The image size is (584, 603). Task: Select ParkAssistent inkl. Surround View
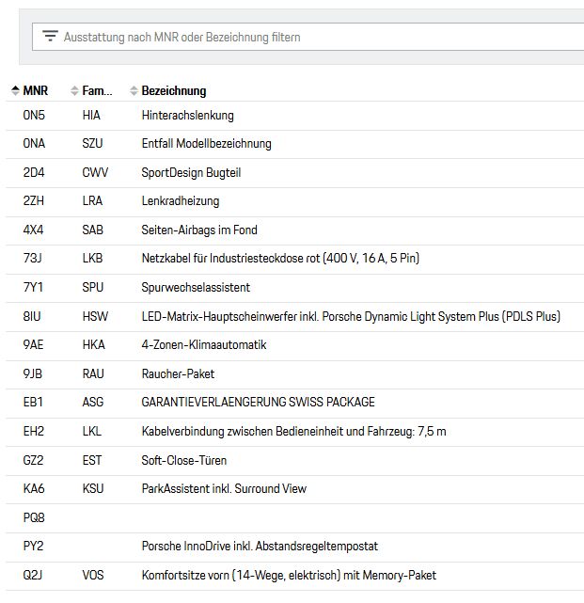tap(224, 489)
